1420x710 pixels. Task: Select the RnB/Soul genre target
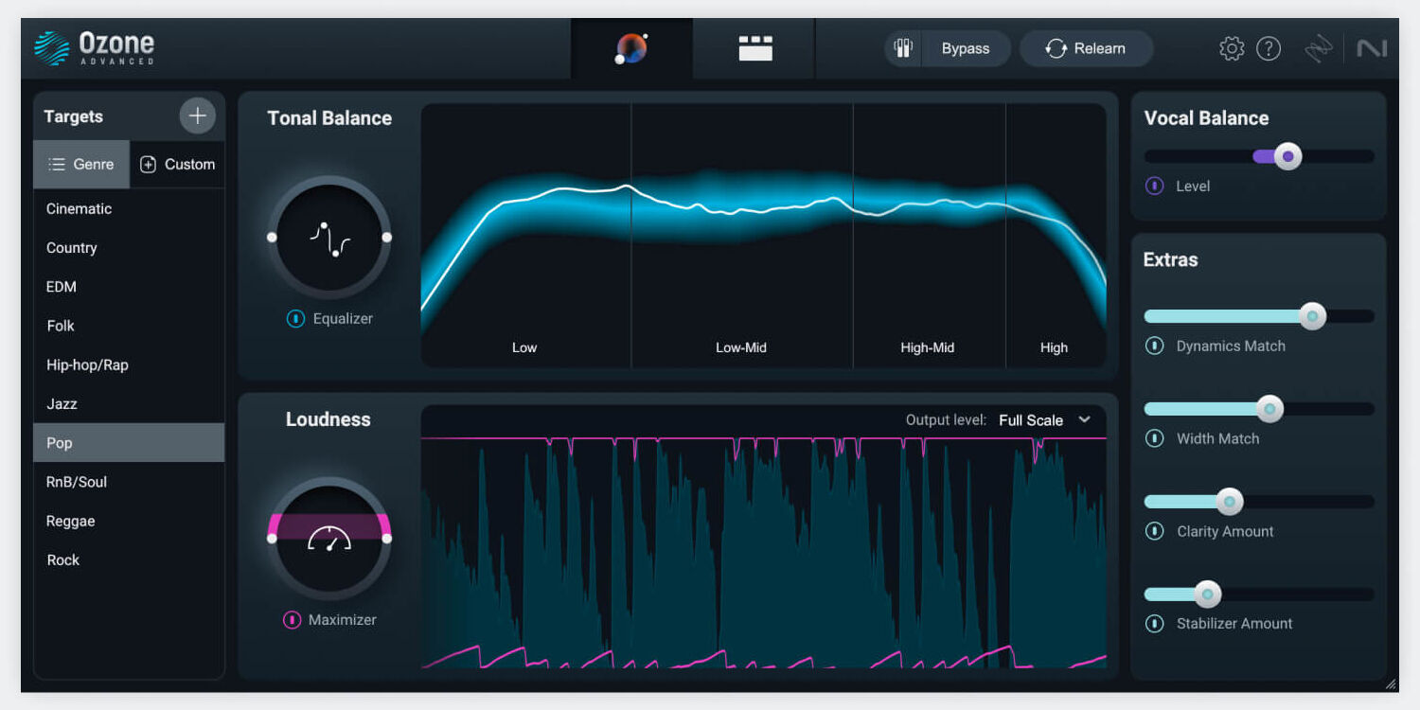coord(129,482)
